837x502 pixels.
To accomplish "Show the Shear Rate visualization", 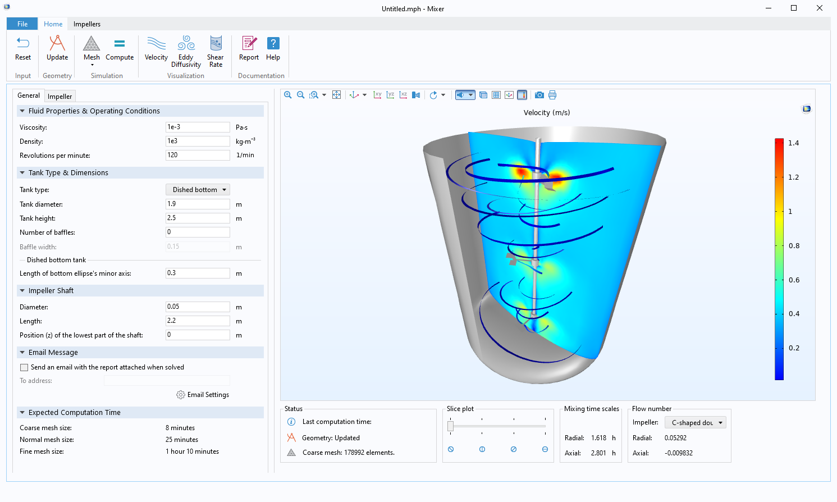I will [x=216, y=51].
